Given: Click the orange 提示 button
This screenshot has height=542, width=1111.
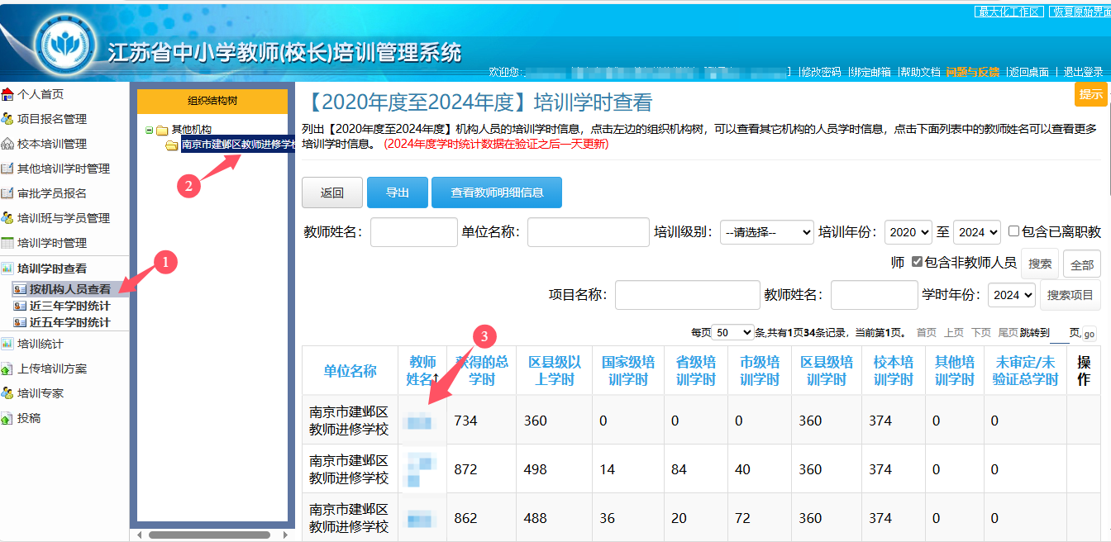Looking at the screenshot, I should point(1091,94).
